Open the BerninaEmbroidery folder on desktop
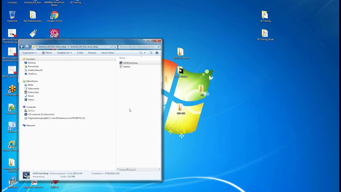This screenshot has width=341, height=192. 33,17
